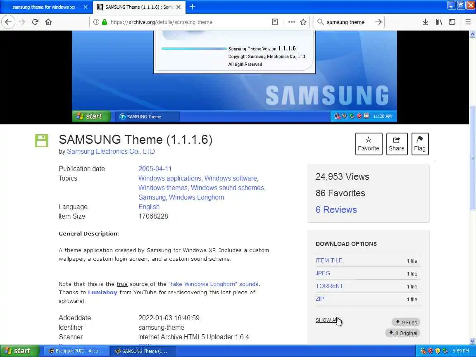The width and height of the screenshot is (476, 357).
Task: Click the system tray clock 6:59 PM
Action: [x=461, y=351]
